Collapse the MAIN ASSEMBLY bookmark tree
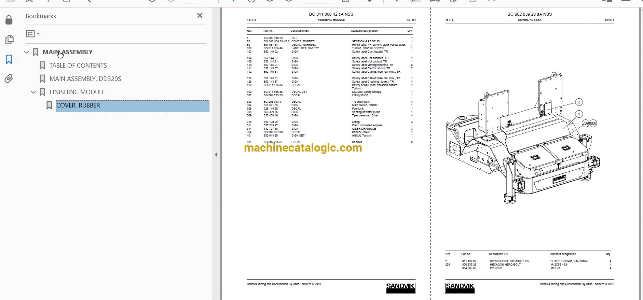 [x=27, y=52]
